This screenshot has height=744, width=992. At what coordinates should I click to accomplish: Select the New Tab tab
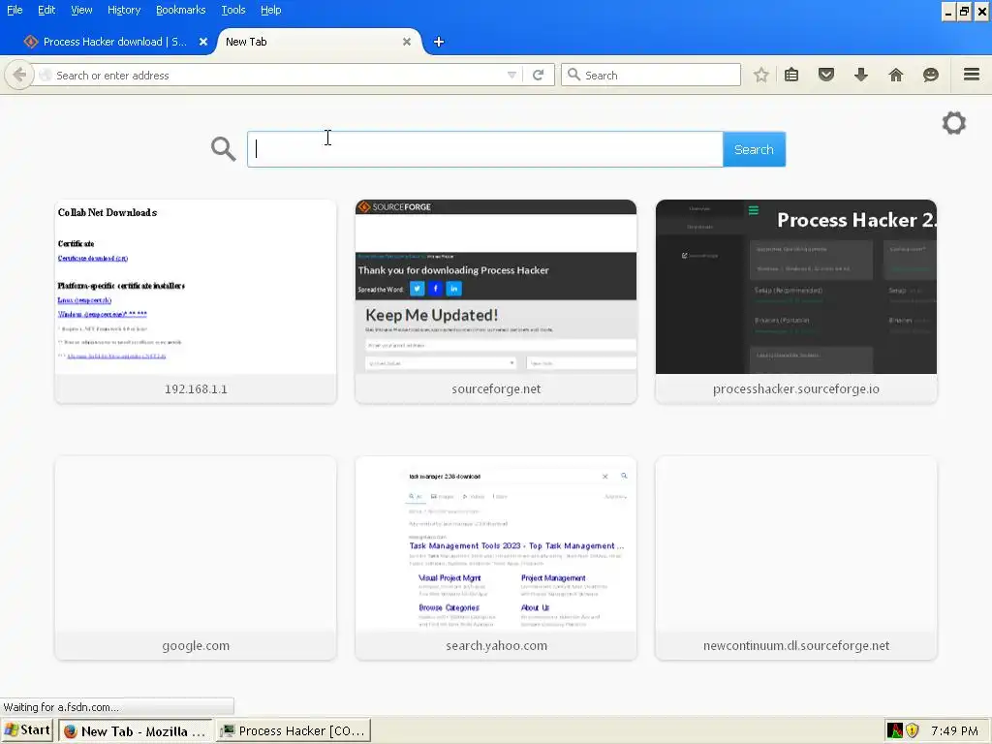pos(317,42)
